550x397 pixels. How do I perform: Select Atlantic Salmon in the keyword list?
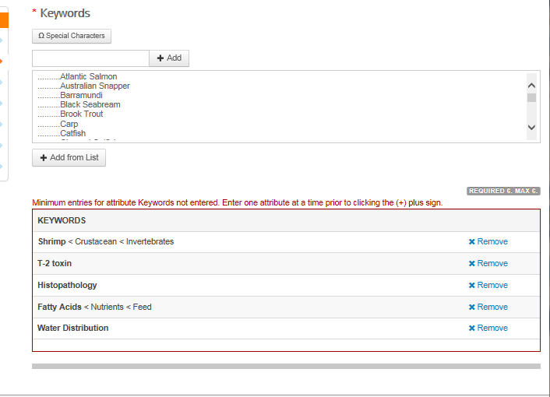coord(88,77)
